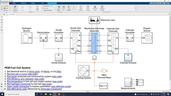This screenshot has height=96, width=171.
Task: Select the Oxygen Source block
Action: point(147,38)
